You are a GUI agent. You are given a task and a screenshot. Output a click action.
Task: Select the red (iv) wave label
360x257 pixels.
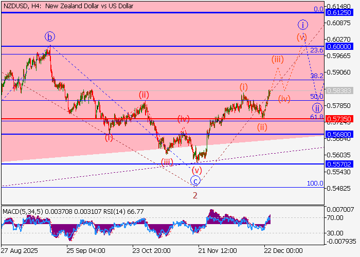184,119
